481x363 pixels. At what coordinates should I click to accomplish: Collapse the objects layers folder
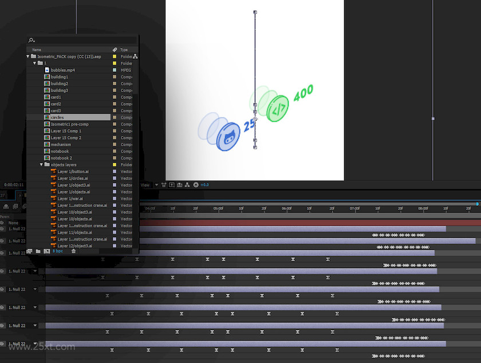41,165
